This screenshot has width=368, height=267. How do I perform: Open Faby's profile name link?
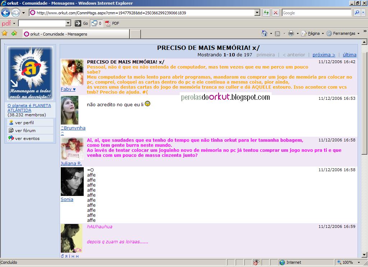pyautogui.click(x=68, y=89)
